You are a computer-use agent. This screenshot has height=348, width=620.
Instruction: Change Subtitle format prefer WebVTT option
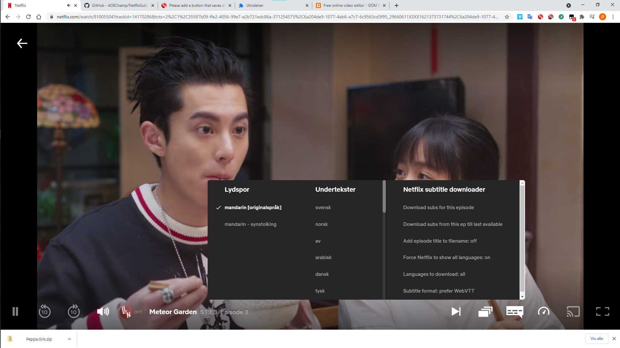pyautogui.click(x=439, y=291)
